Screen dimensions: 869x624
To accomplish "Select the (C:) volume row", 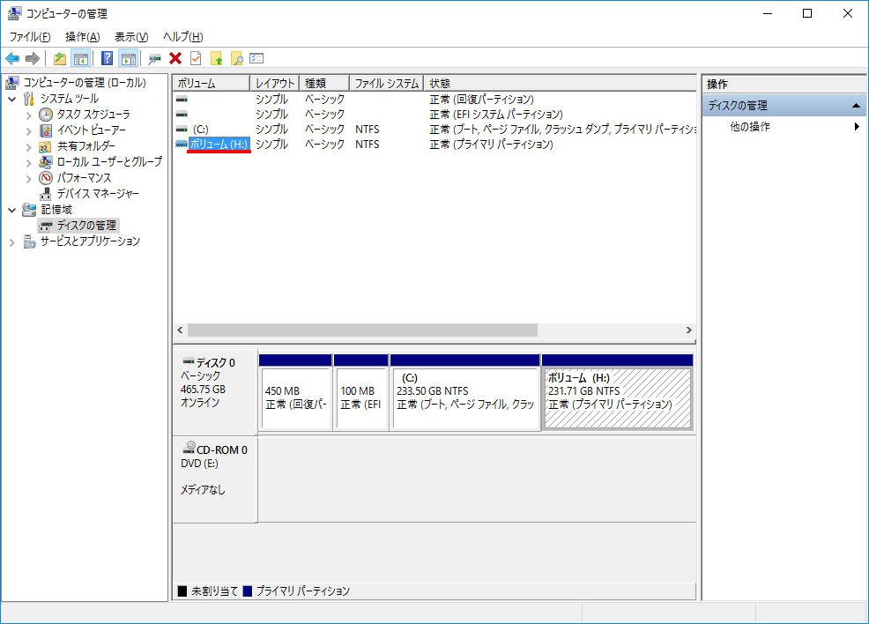I will (434, 130).
